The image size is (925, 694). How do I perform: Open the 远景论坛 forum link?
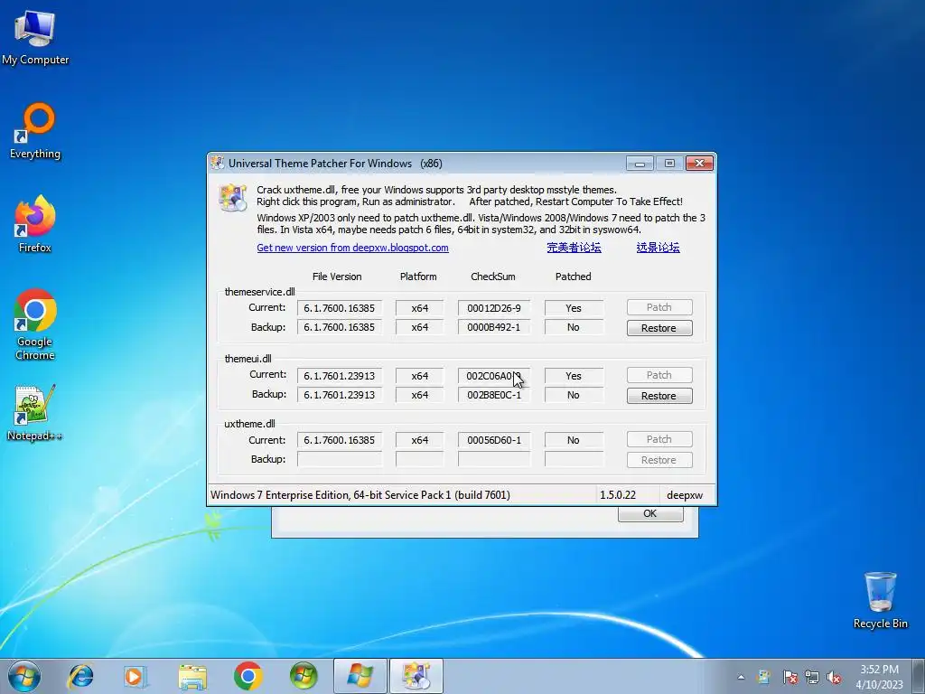pyautogui.click(x=658, y=248)
